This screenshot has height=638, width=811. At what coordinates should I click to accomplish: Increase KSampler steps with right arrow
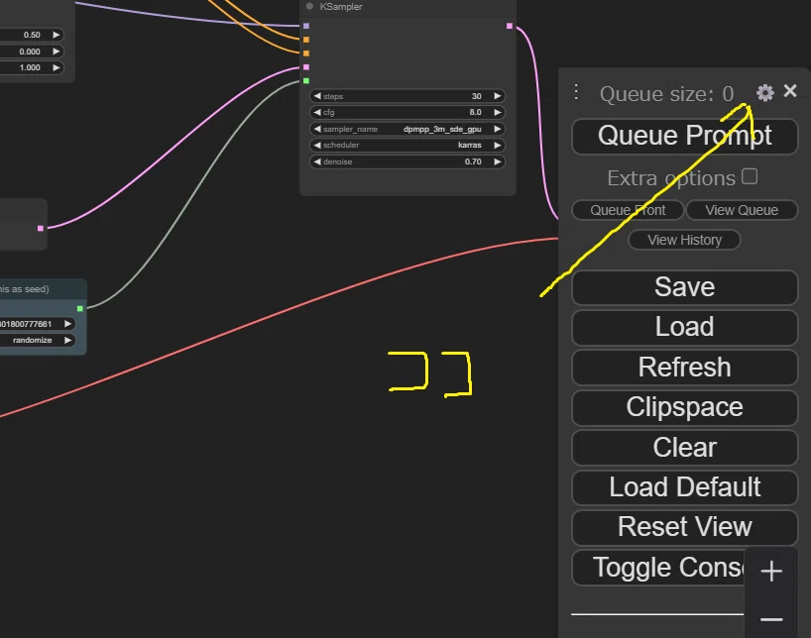(497, 96)
